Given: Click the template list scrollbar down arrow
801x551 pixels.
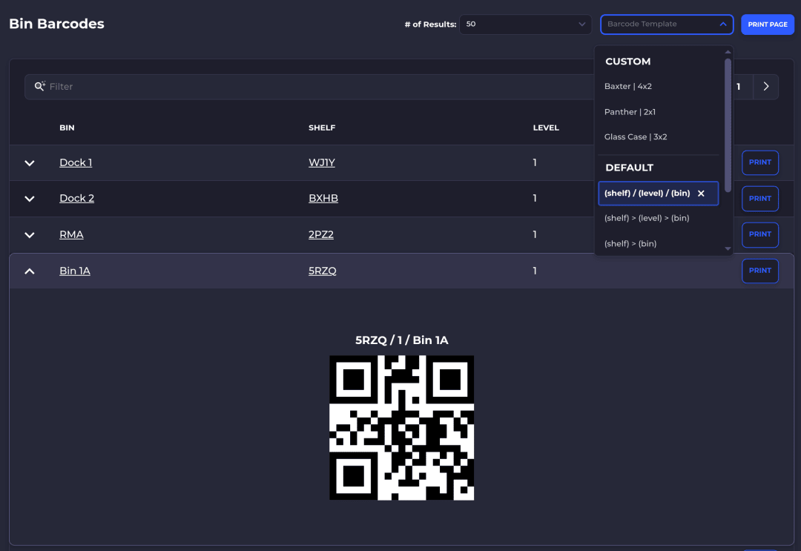Looking at the screenshot, I should [x=728, y=248].
